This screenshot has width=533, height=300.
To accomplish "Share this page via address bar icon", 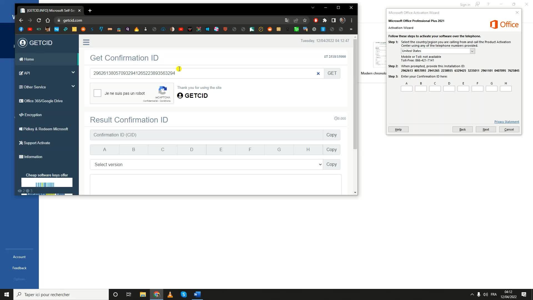I will coord(296,20).
